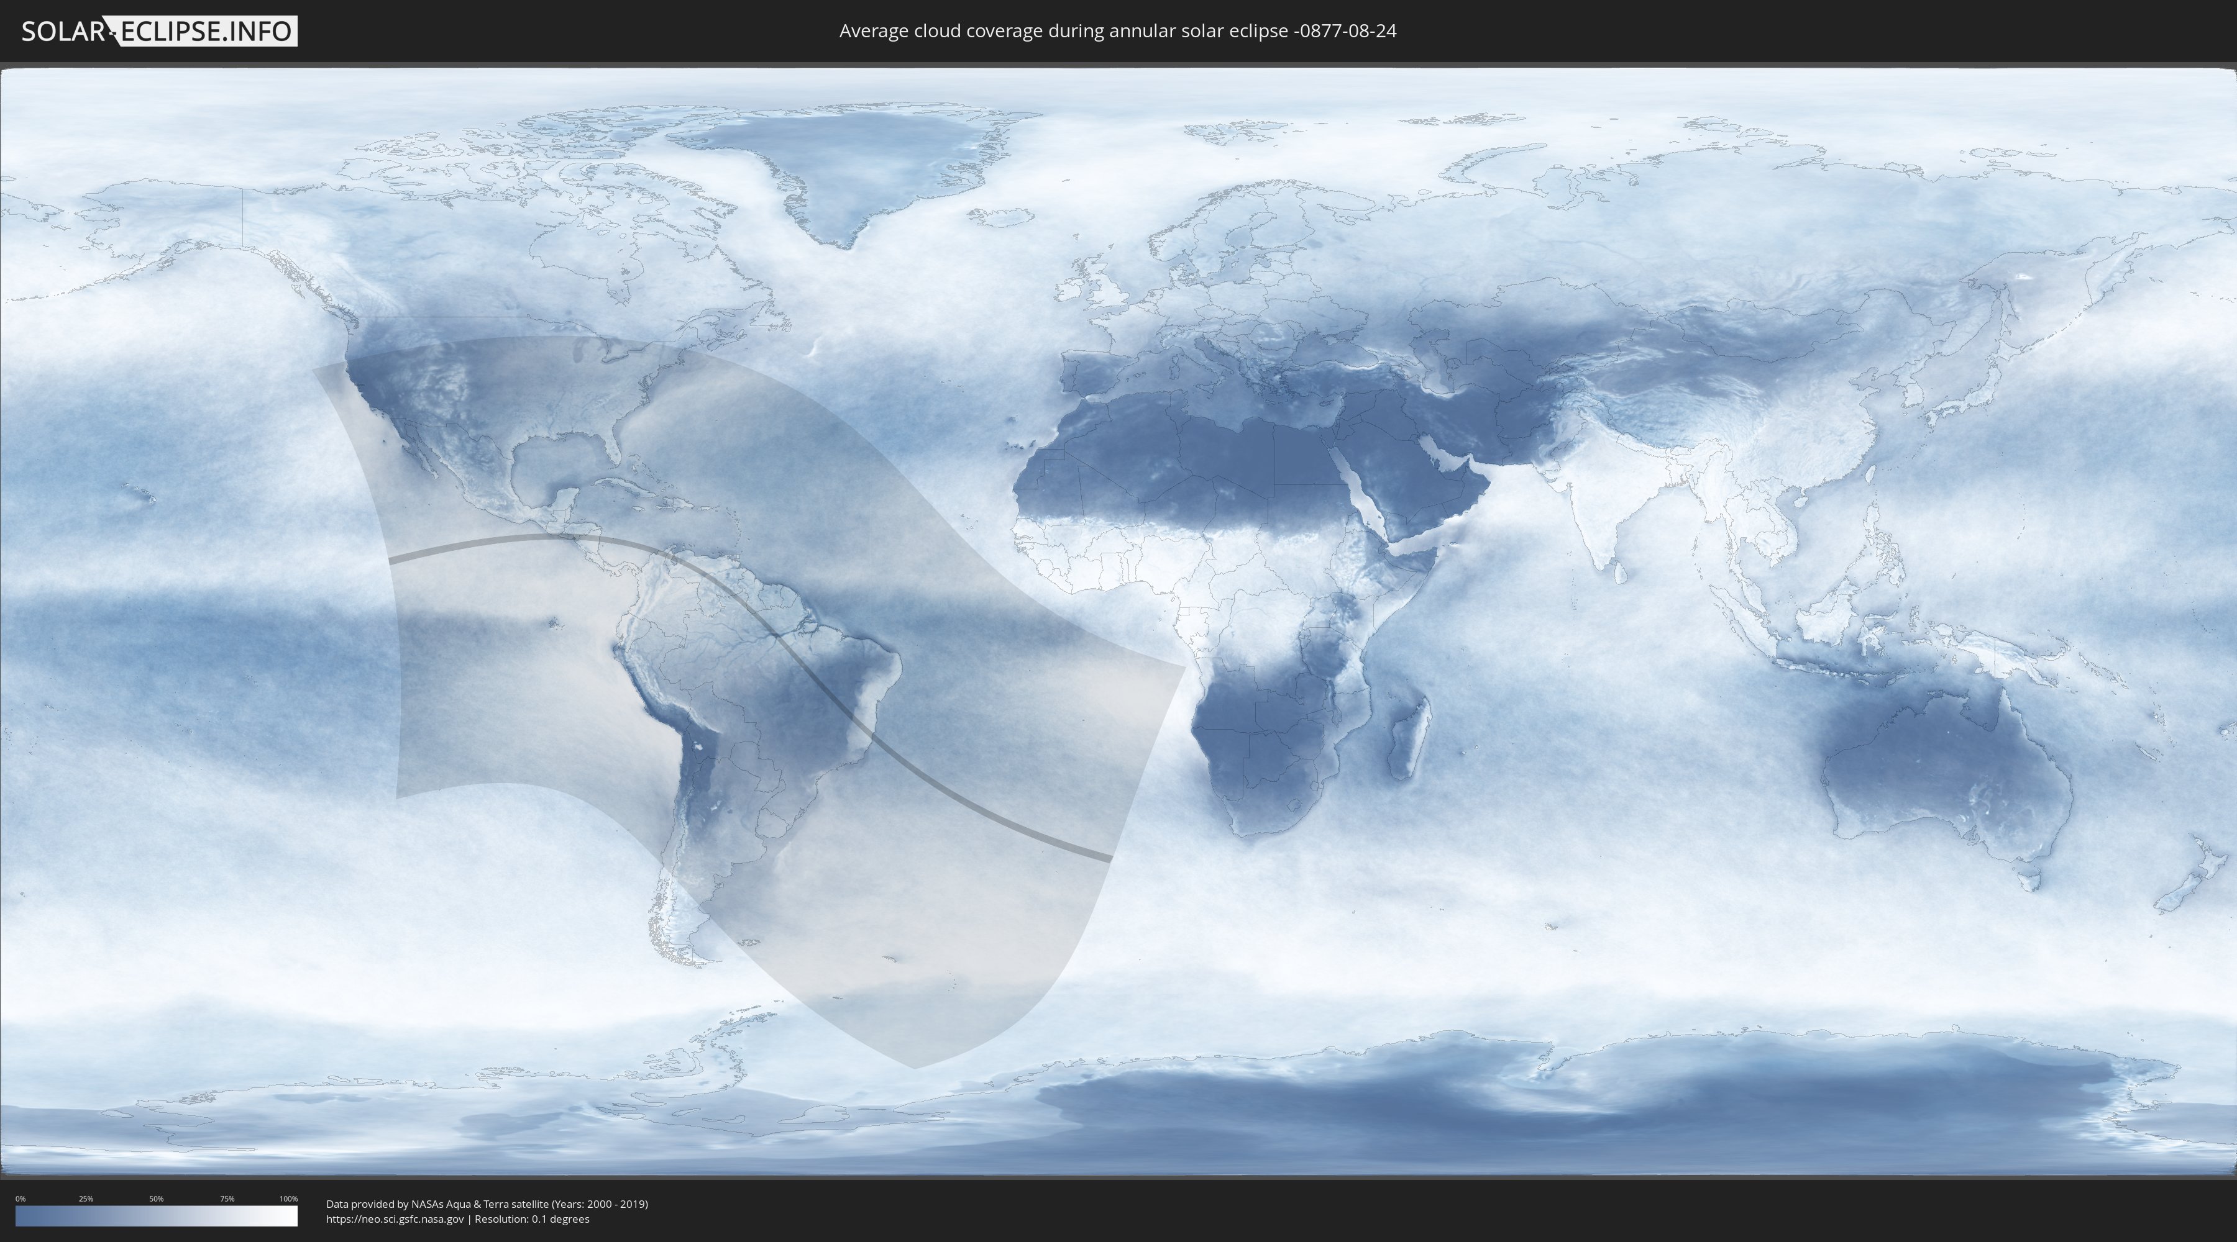The image size is (2237, 1242).
Task: Click the NASA data credit line
Action: pos(487,1204)
